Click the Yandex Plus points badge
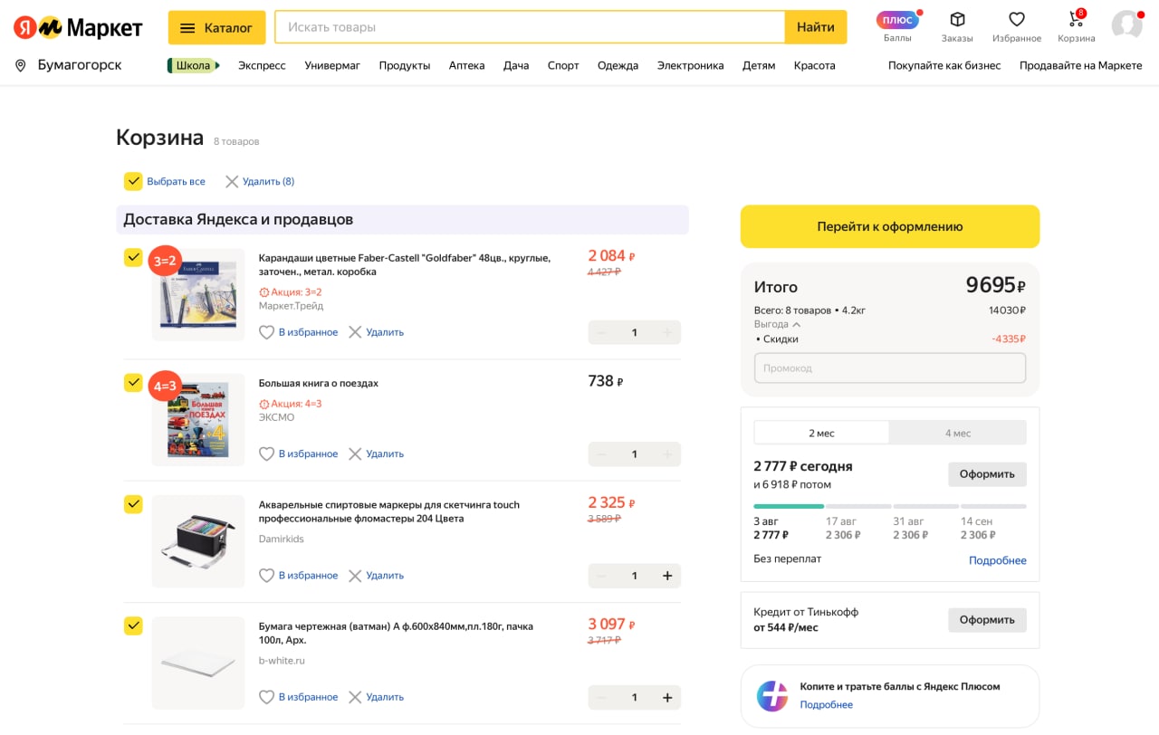Image resolution: width=1159 pixels, height=735 pixels. [896, 20]
